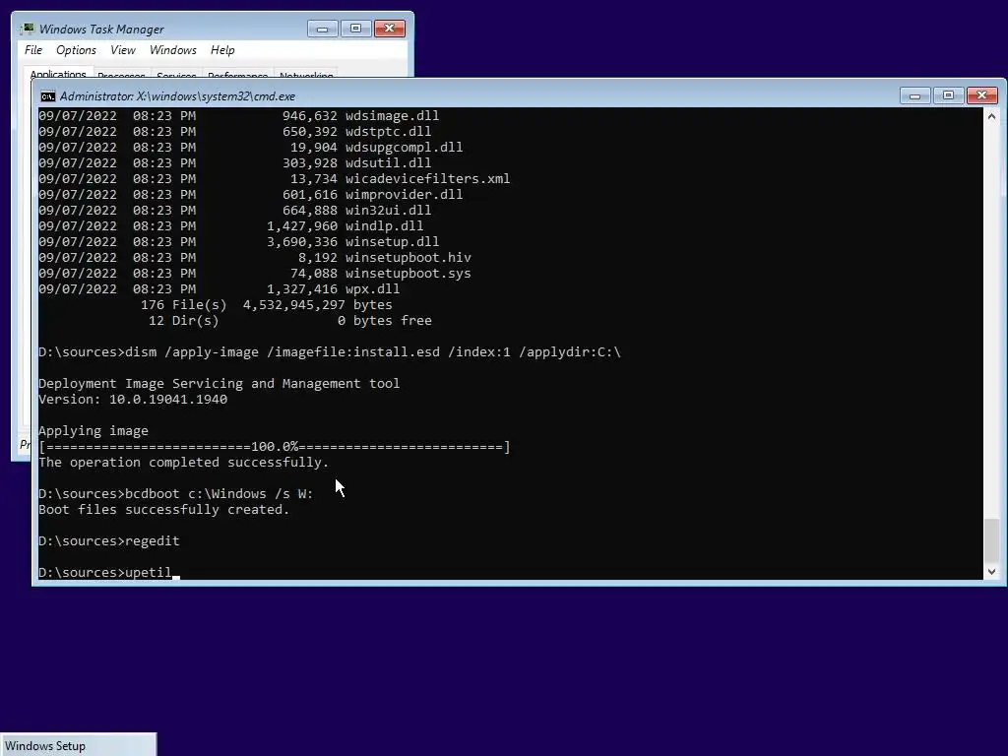The width and height of the screenshot is (1008, 756).
Task: Maximize the Windows Task Manager window
Action: coord(355,29)
